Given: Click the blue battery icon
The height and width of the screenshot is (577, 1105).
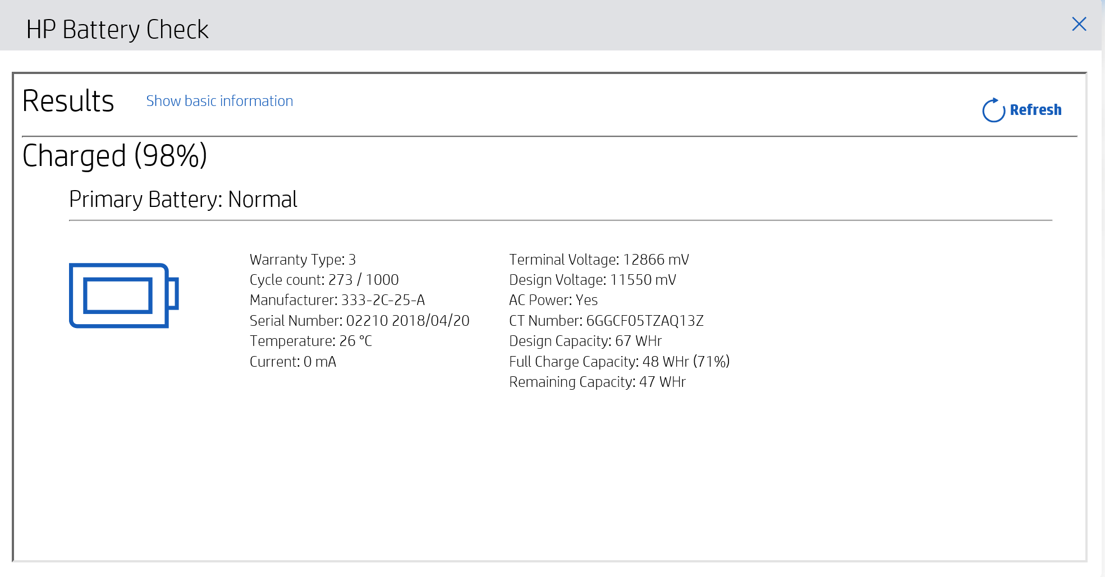Looking at the screenshot, I should [x=123, y=296].
